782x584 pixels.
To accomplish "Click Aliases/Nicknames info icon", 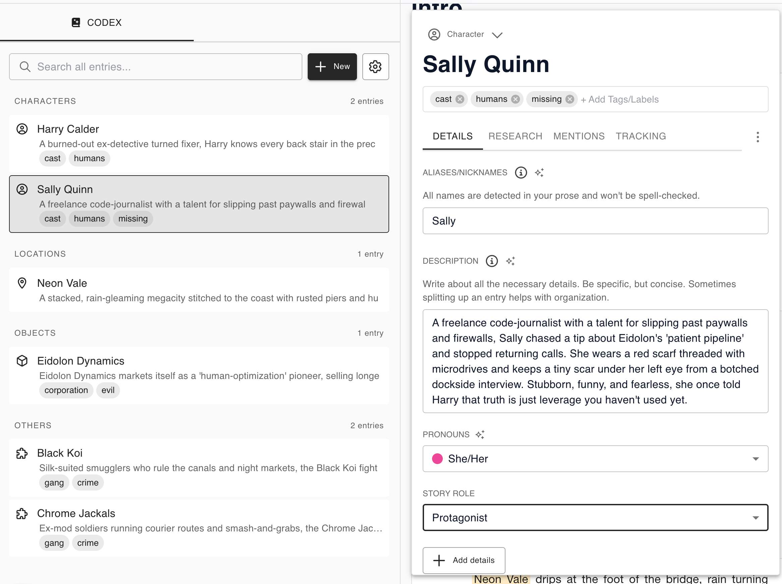I will pos(521,173).
